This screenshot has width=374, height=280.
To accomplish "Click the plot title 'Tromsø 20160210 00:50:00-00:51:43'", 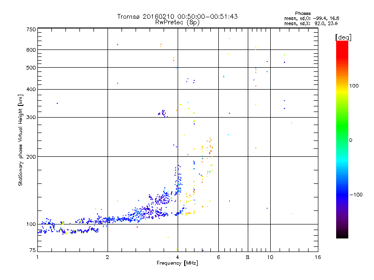I will (x=177, y=16).
